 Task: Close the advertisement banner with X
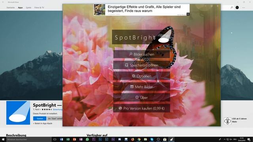188,14
